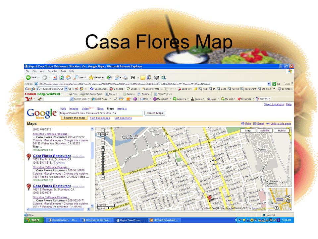Click the Email link above the map
Image resolution: width=318 pixels, height=239 pixels.
261,123
